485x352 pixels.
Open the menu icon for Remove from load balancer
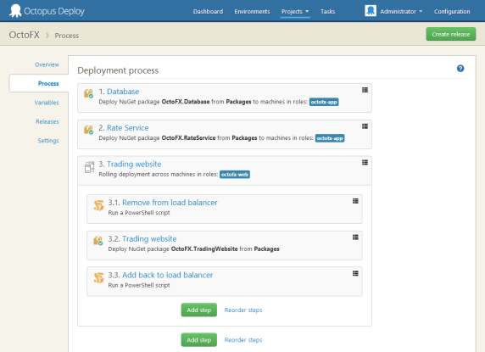[355, 201]
